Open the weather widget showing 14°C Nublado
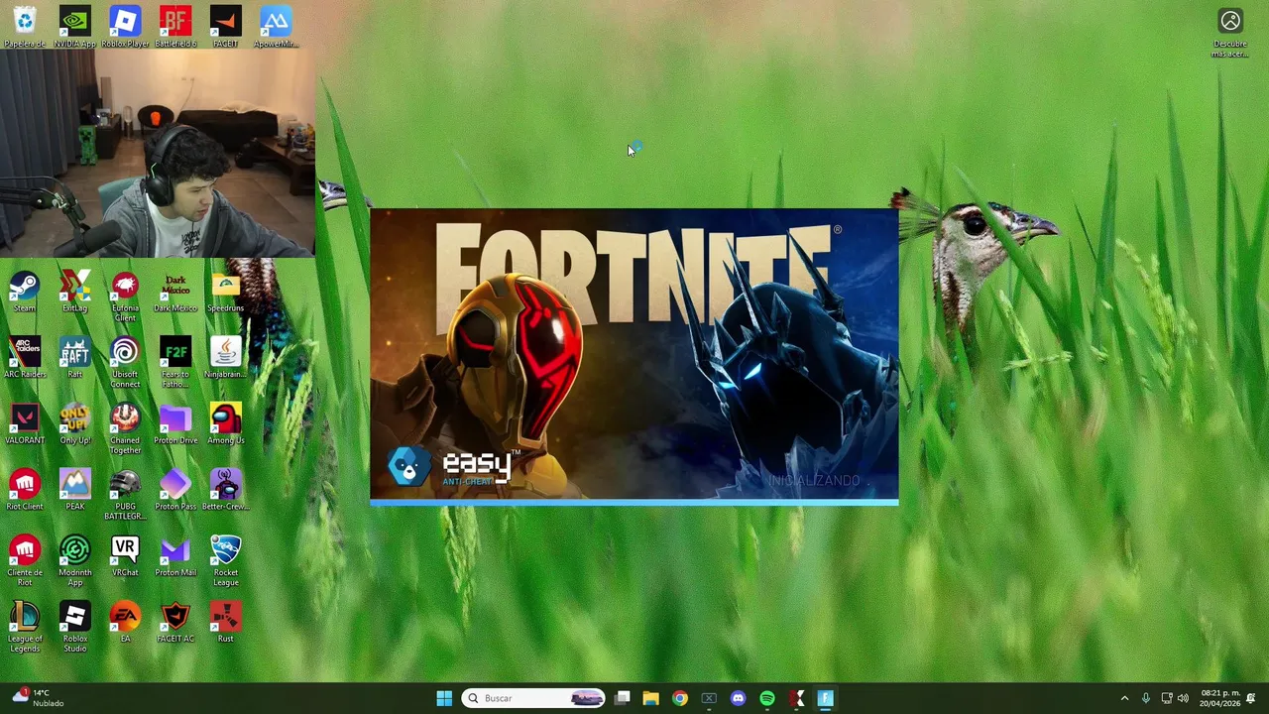The width and height of the screenshot is (1269, 714). pos(38,698)
